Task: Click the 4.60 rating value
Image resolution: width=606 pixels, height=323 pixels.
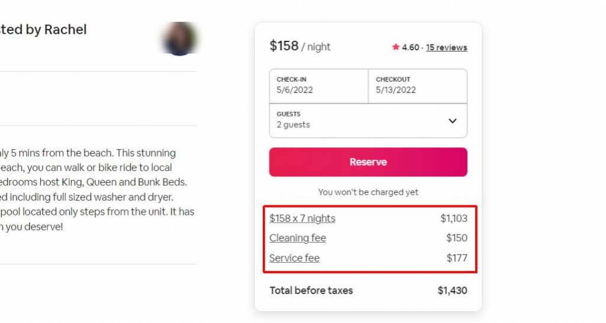Action: pyautogui.click(x=411, y=47)
